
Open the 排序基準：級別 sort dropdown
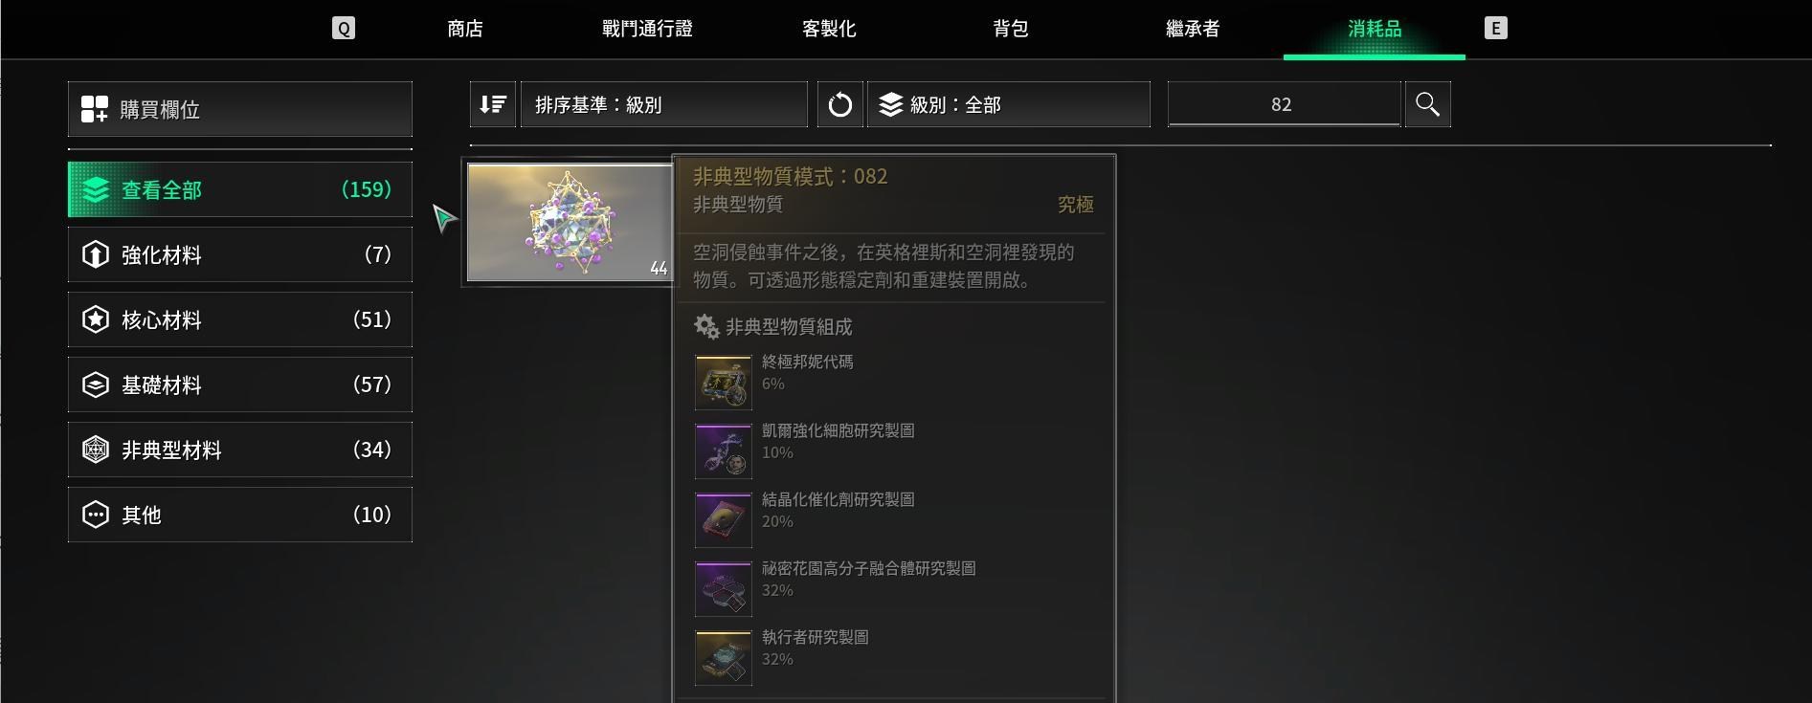pos(663,104)
